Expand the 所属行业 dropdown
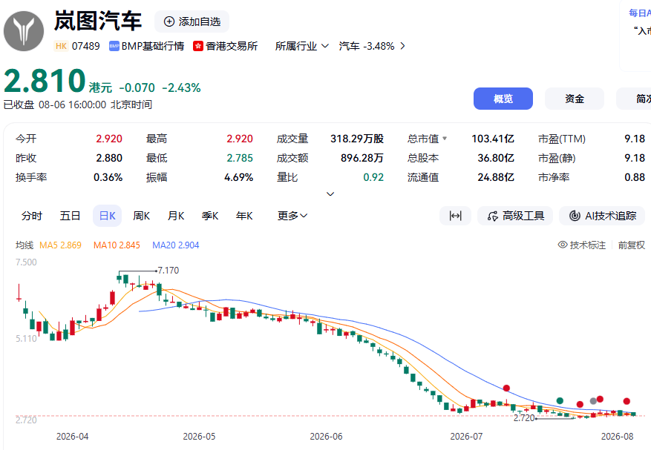The height and width of the screenshot is (450, 651). (302, 46)
